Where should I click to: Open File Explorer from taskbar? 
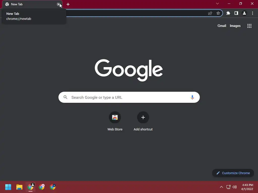19,187
